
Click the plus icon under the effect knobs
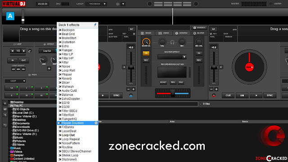(x=49, y=68)
